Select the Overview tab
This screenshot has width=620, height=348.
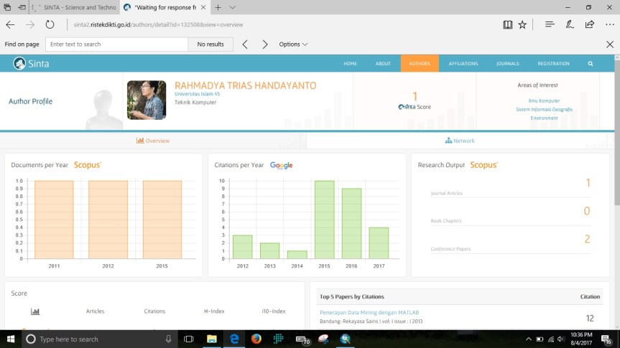153,141
